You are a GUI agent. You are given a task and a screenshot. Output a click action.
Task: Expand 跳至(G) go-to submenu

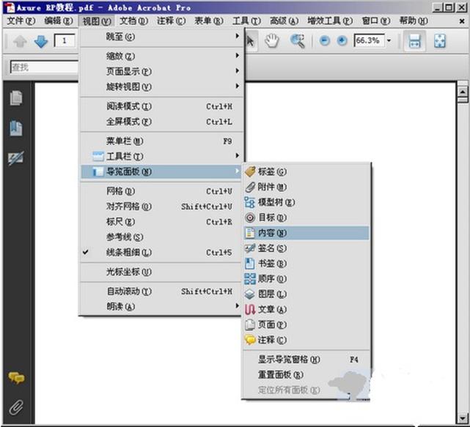click(x=161, y=37)
